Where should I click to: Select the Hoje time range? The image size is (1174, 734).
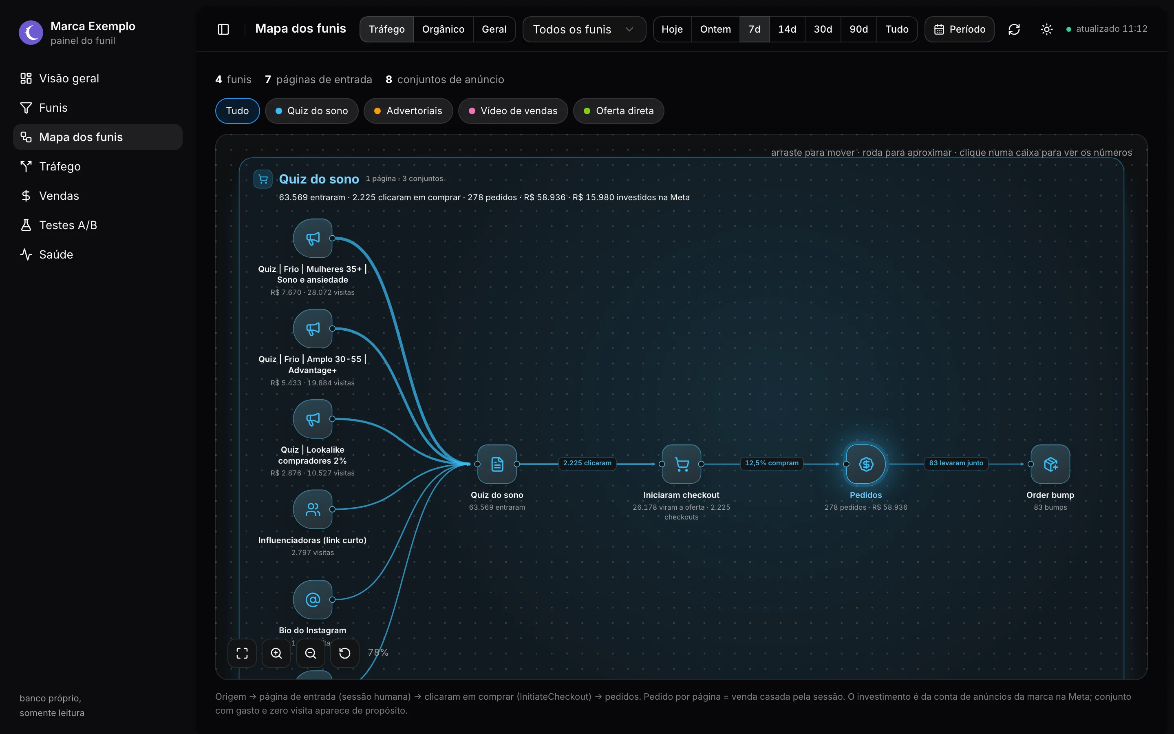pyautogui.click(x=672, y=29)
